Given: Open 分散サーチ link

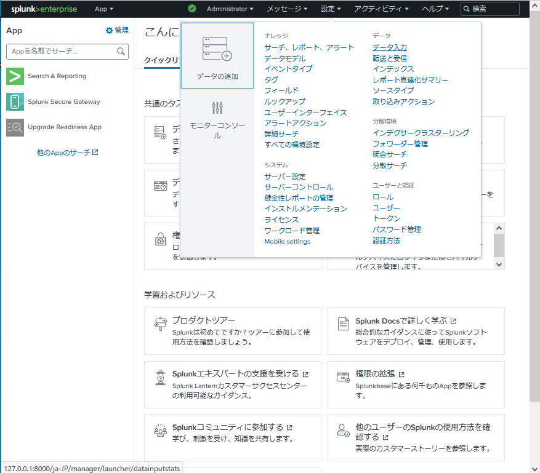Looking at the screenshot, I should pos(390,165).
